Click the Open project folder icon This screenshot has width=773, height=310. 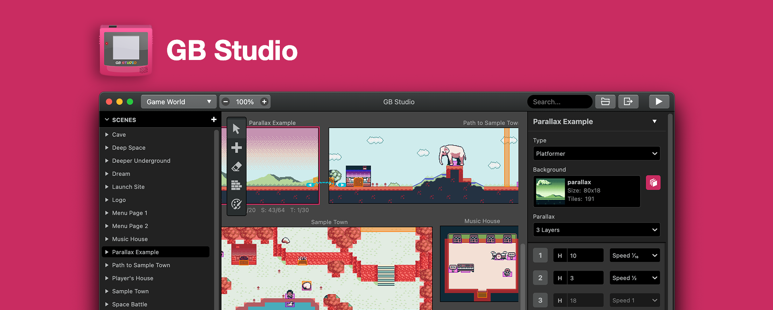click(x=605, y=102)
